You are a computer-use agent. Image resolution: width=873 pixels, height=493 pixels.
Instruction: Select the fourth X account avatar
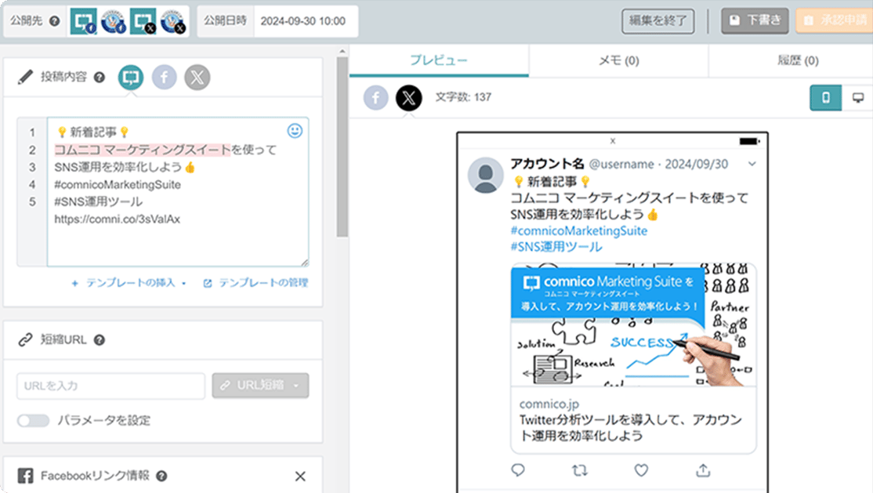click(x=172, y=21)
